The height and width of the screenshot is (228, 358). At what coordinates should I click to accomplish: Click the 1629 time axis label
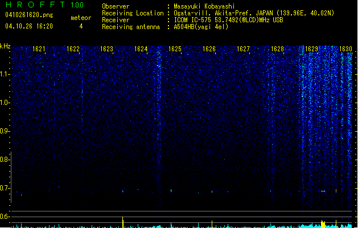tap(311, 49)
